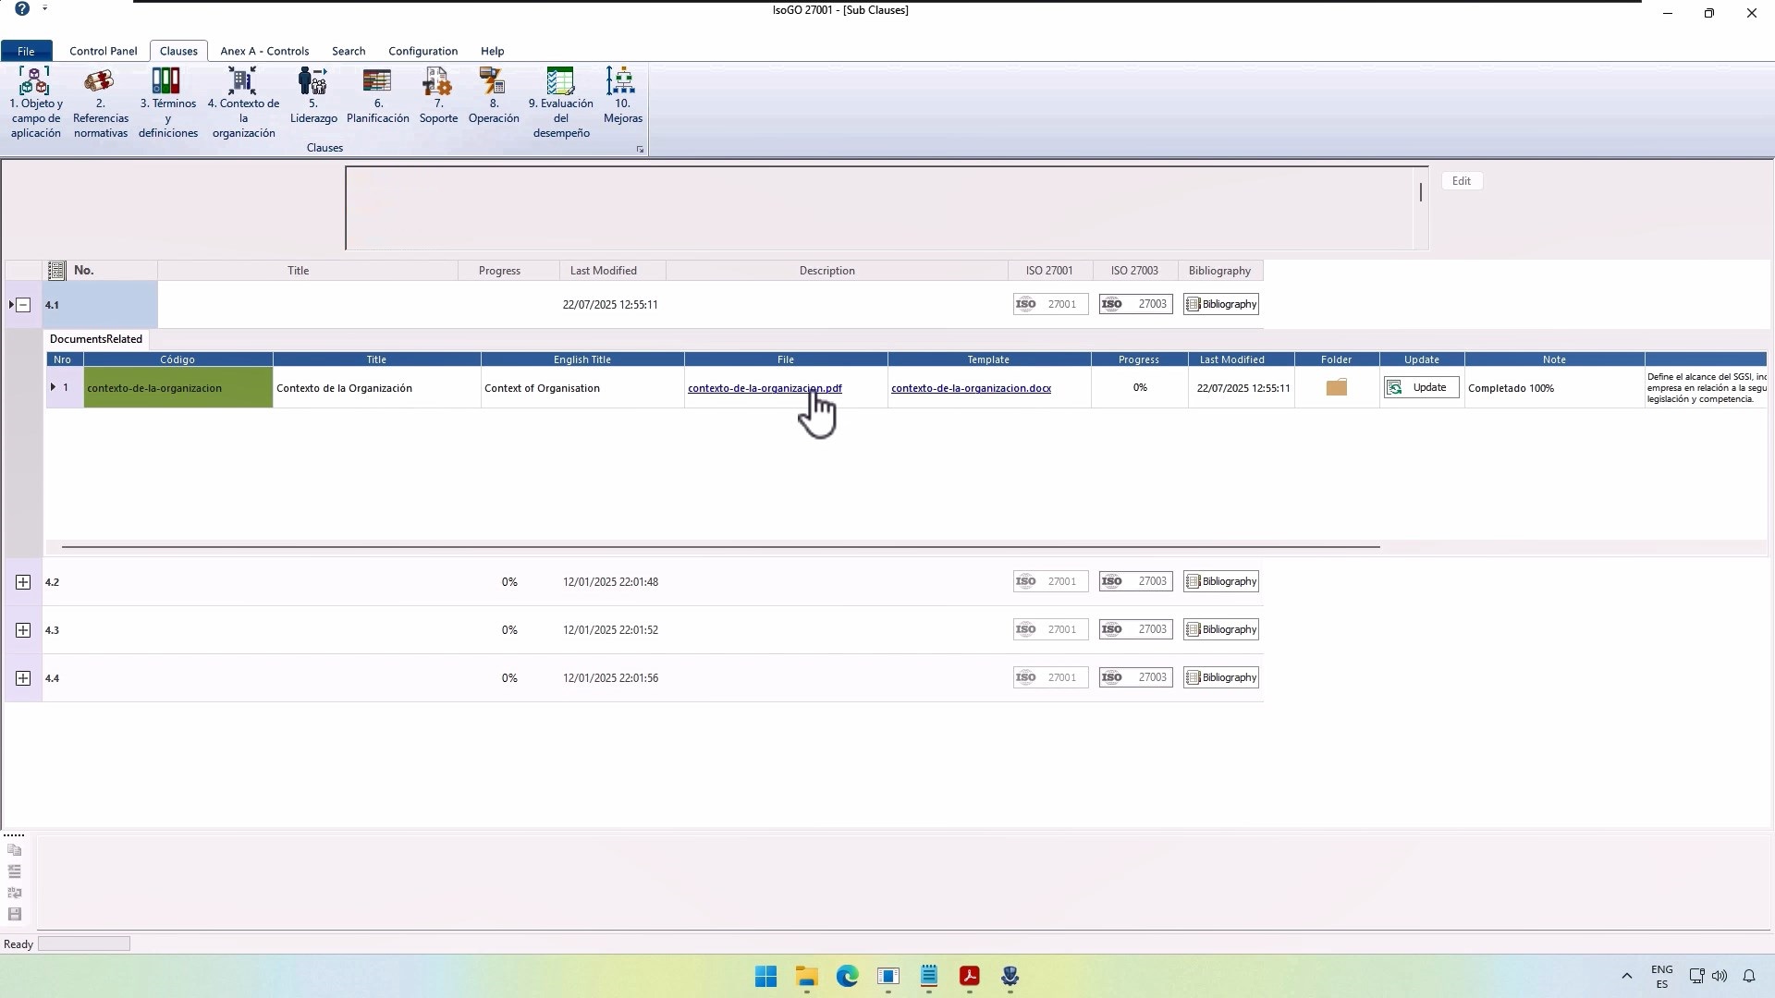Open clause 6 Planificación
This screenshot has height=998, width=1775.
(377, 95)
